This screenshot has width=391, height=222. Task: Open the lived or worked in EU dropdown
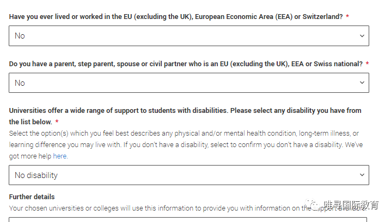[x=188, y=36]
